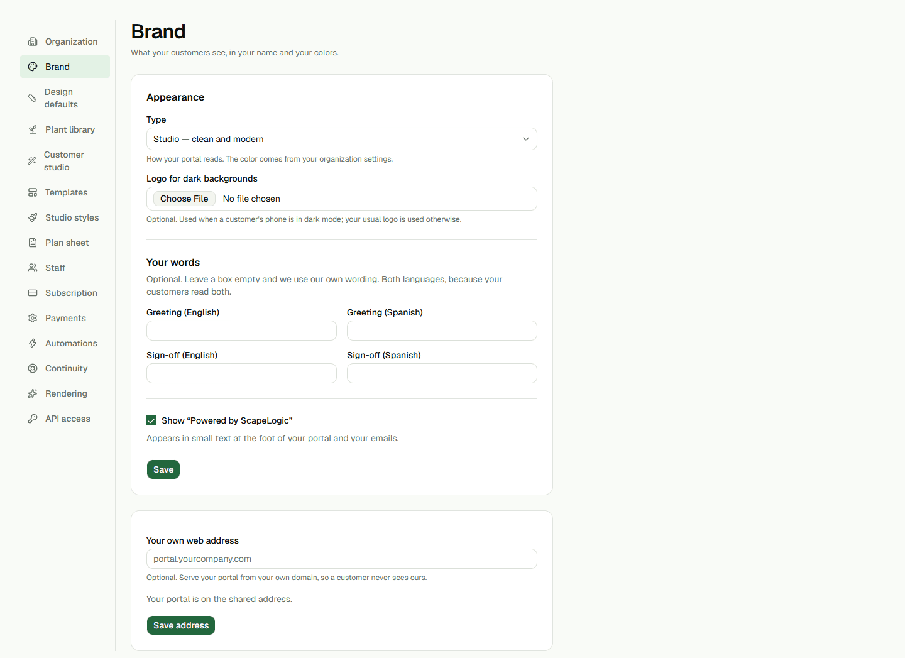Click the Templates layout icon

click(x=33, y=192)
